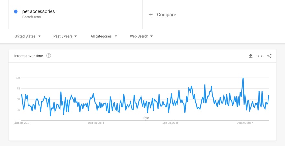Image resolution: width=285 pixels, height=146 pixels.
Task: Open the Interest over time help icon
Action: tap(49, 56)
